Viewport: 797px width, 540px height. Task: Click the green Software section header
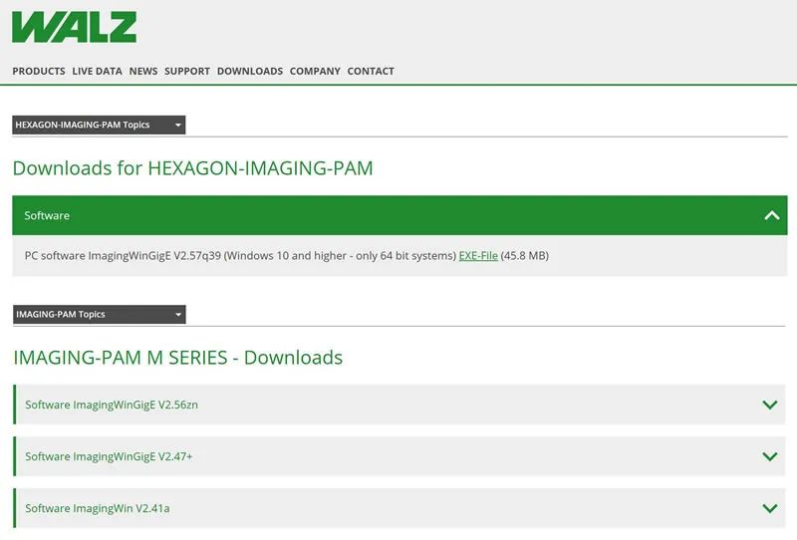pyautogui.click(x=399, y=215)
